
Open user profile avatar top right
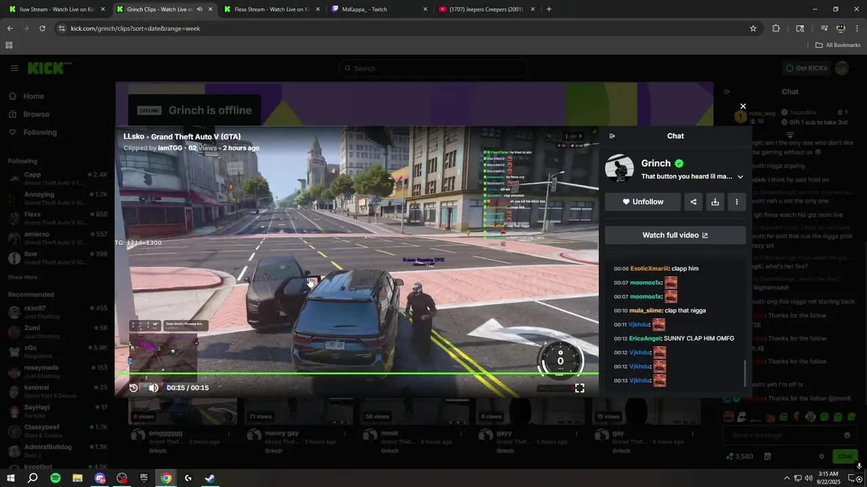coord(842,68)
